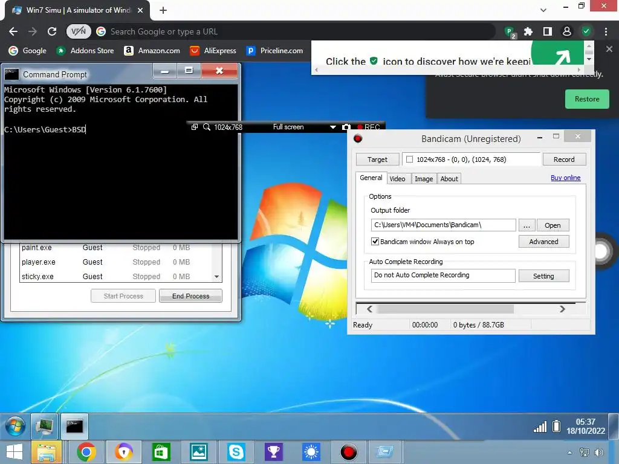Select the General tab in Bandicam
The width and height of the screenshot is (619, 464).
[x=371, y=178]
